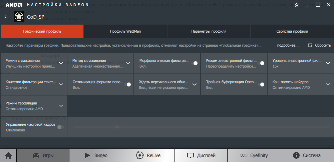The image size is (334, 162).
Task: Switch to the Профиль WattMan tab
Action: 125,31
